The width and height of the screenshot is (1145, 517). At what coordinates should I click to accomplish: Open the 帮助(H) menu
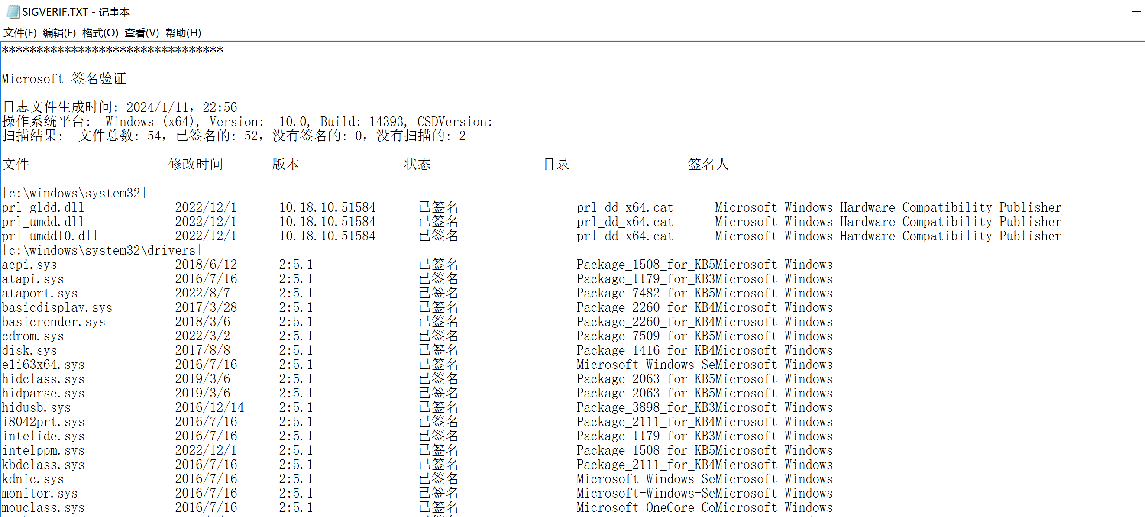(183, 33)
